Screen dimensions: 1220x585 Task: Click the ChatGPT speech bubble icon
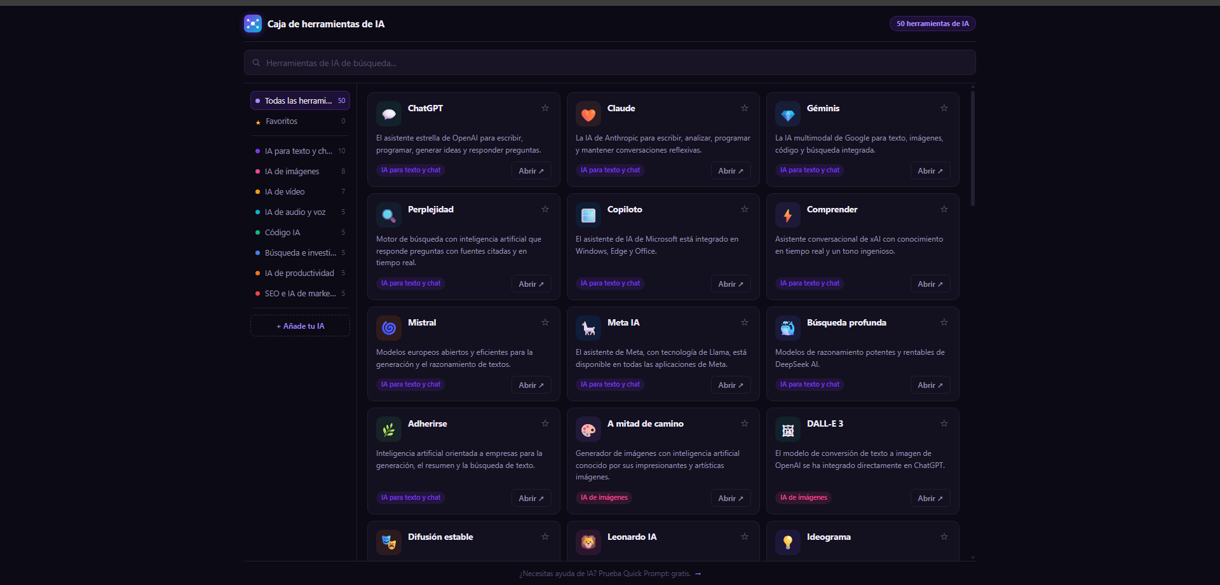click(389, 114)
